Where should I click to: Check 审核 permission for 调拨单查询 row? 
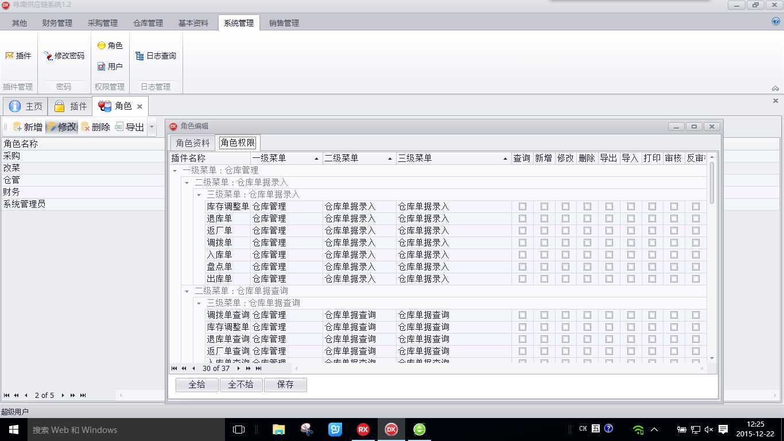pyautogui.click(x=674, y=315)
